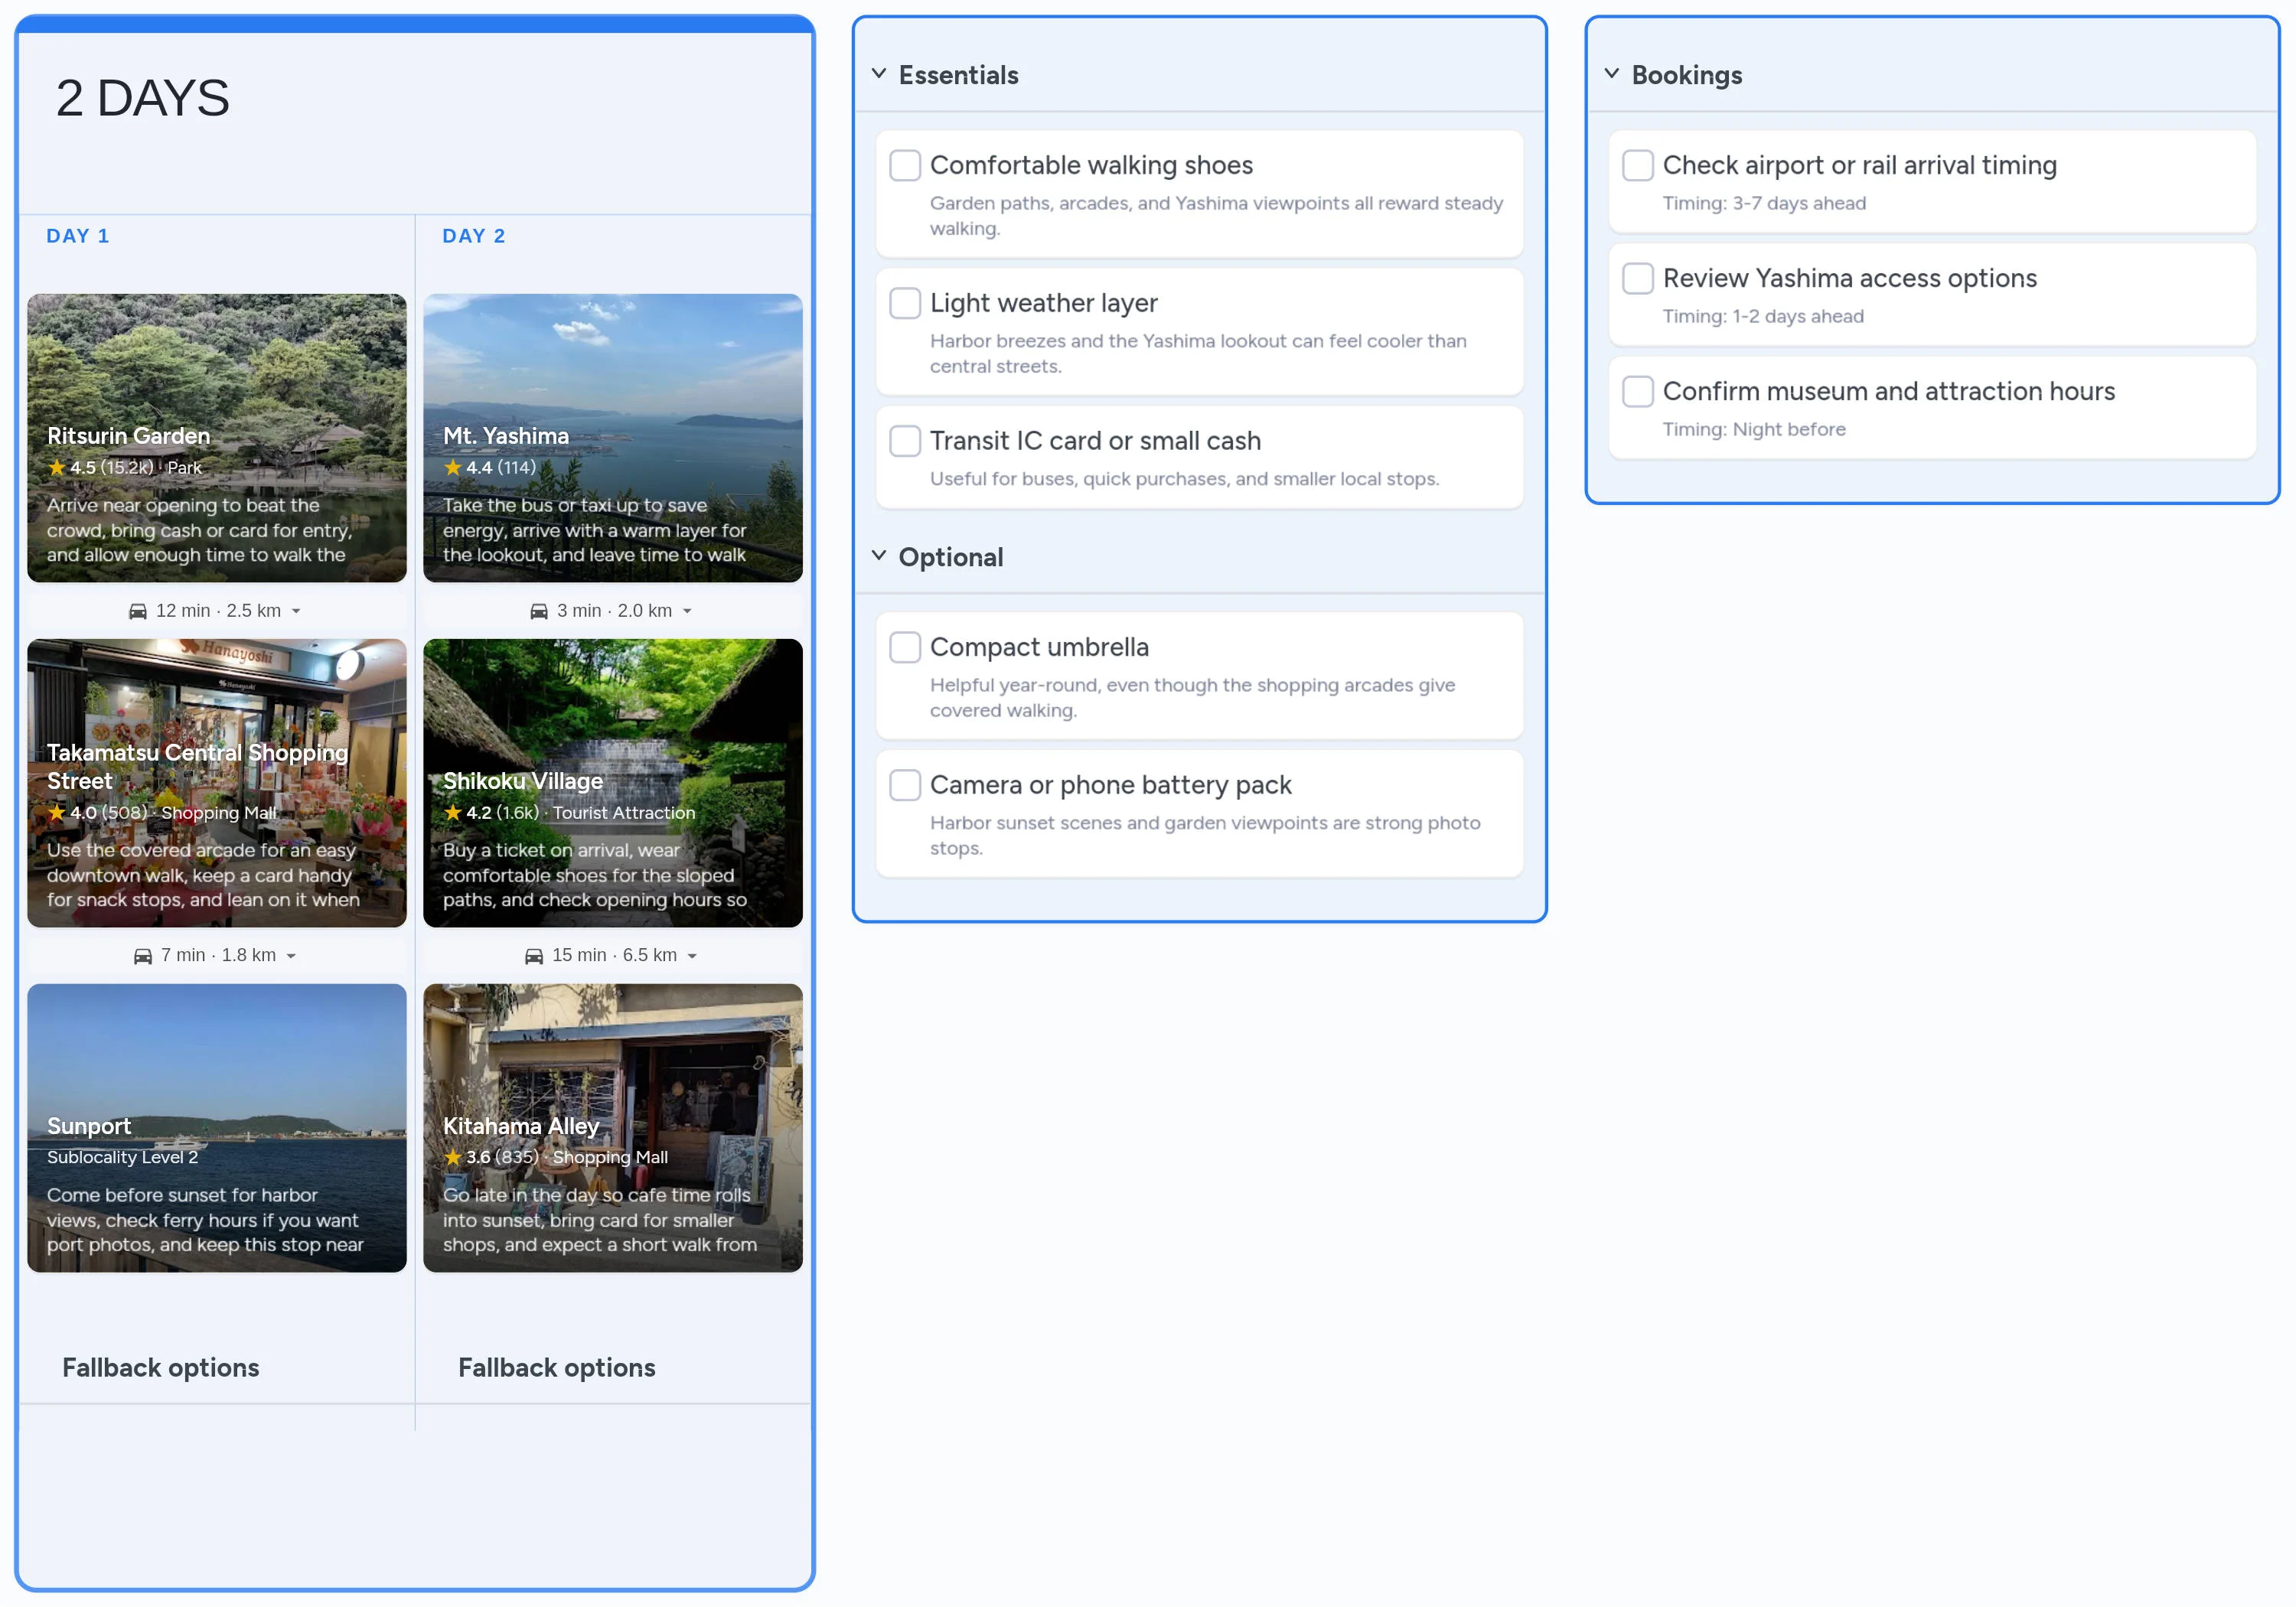Collapse the Optional section chevron
2296x1607 pixels.
879,556
